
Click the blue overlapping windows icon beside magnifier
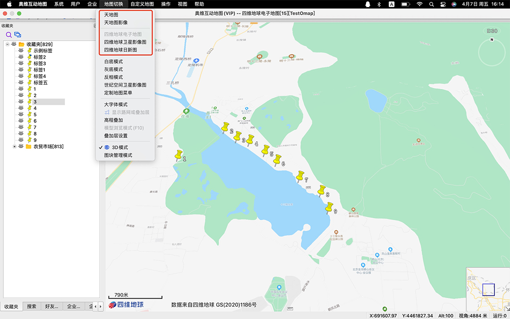point(17,34)
